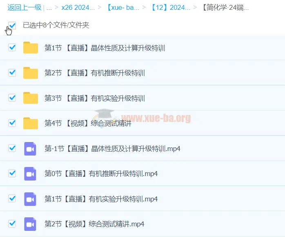Image resolution: width=285 pixels, height=237 pixels.
Task: Open 【12】2024 breadcrumb folder
Action: coord(171,7)
